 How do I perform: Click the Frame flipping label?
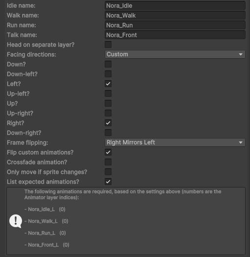[27, 142]
